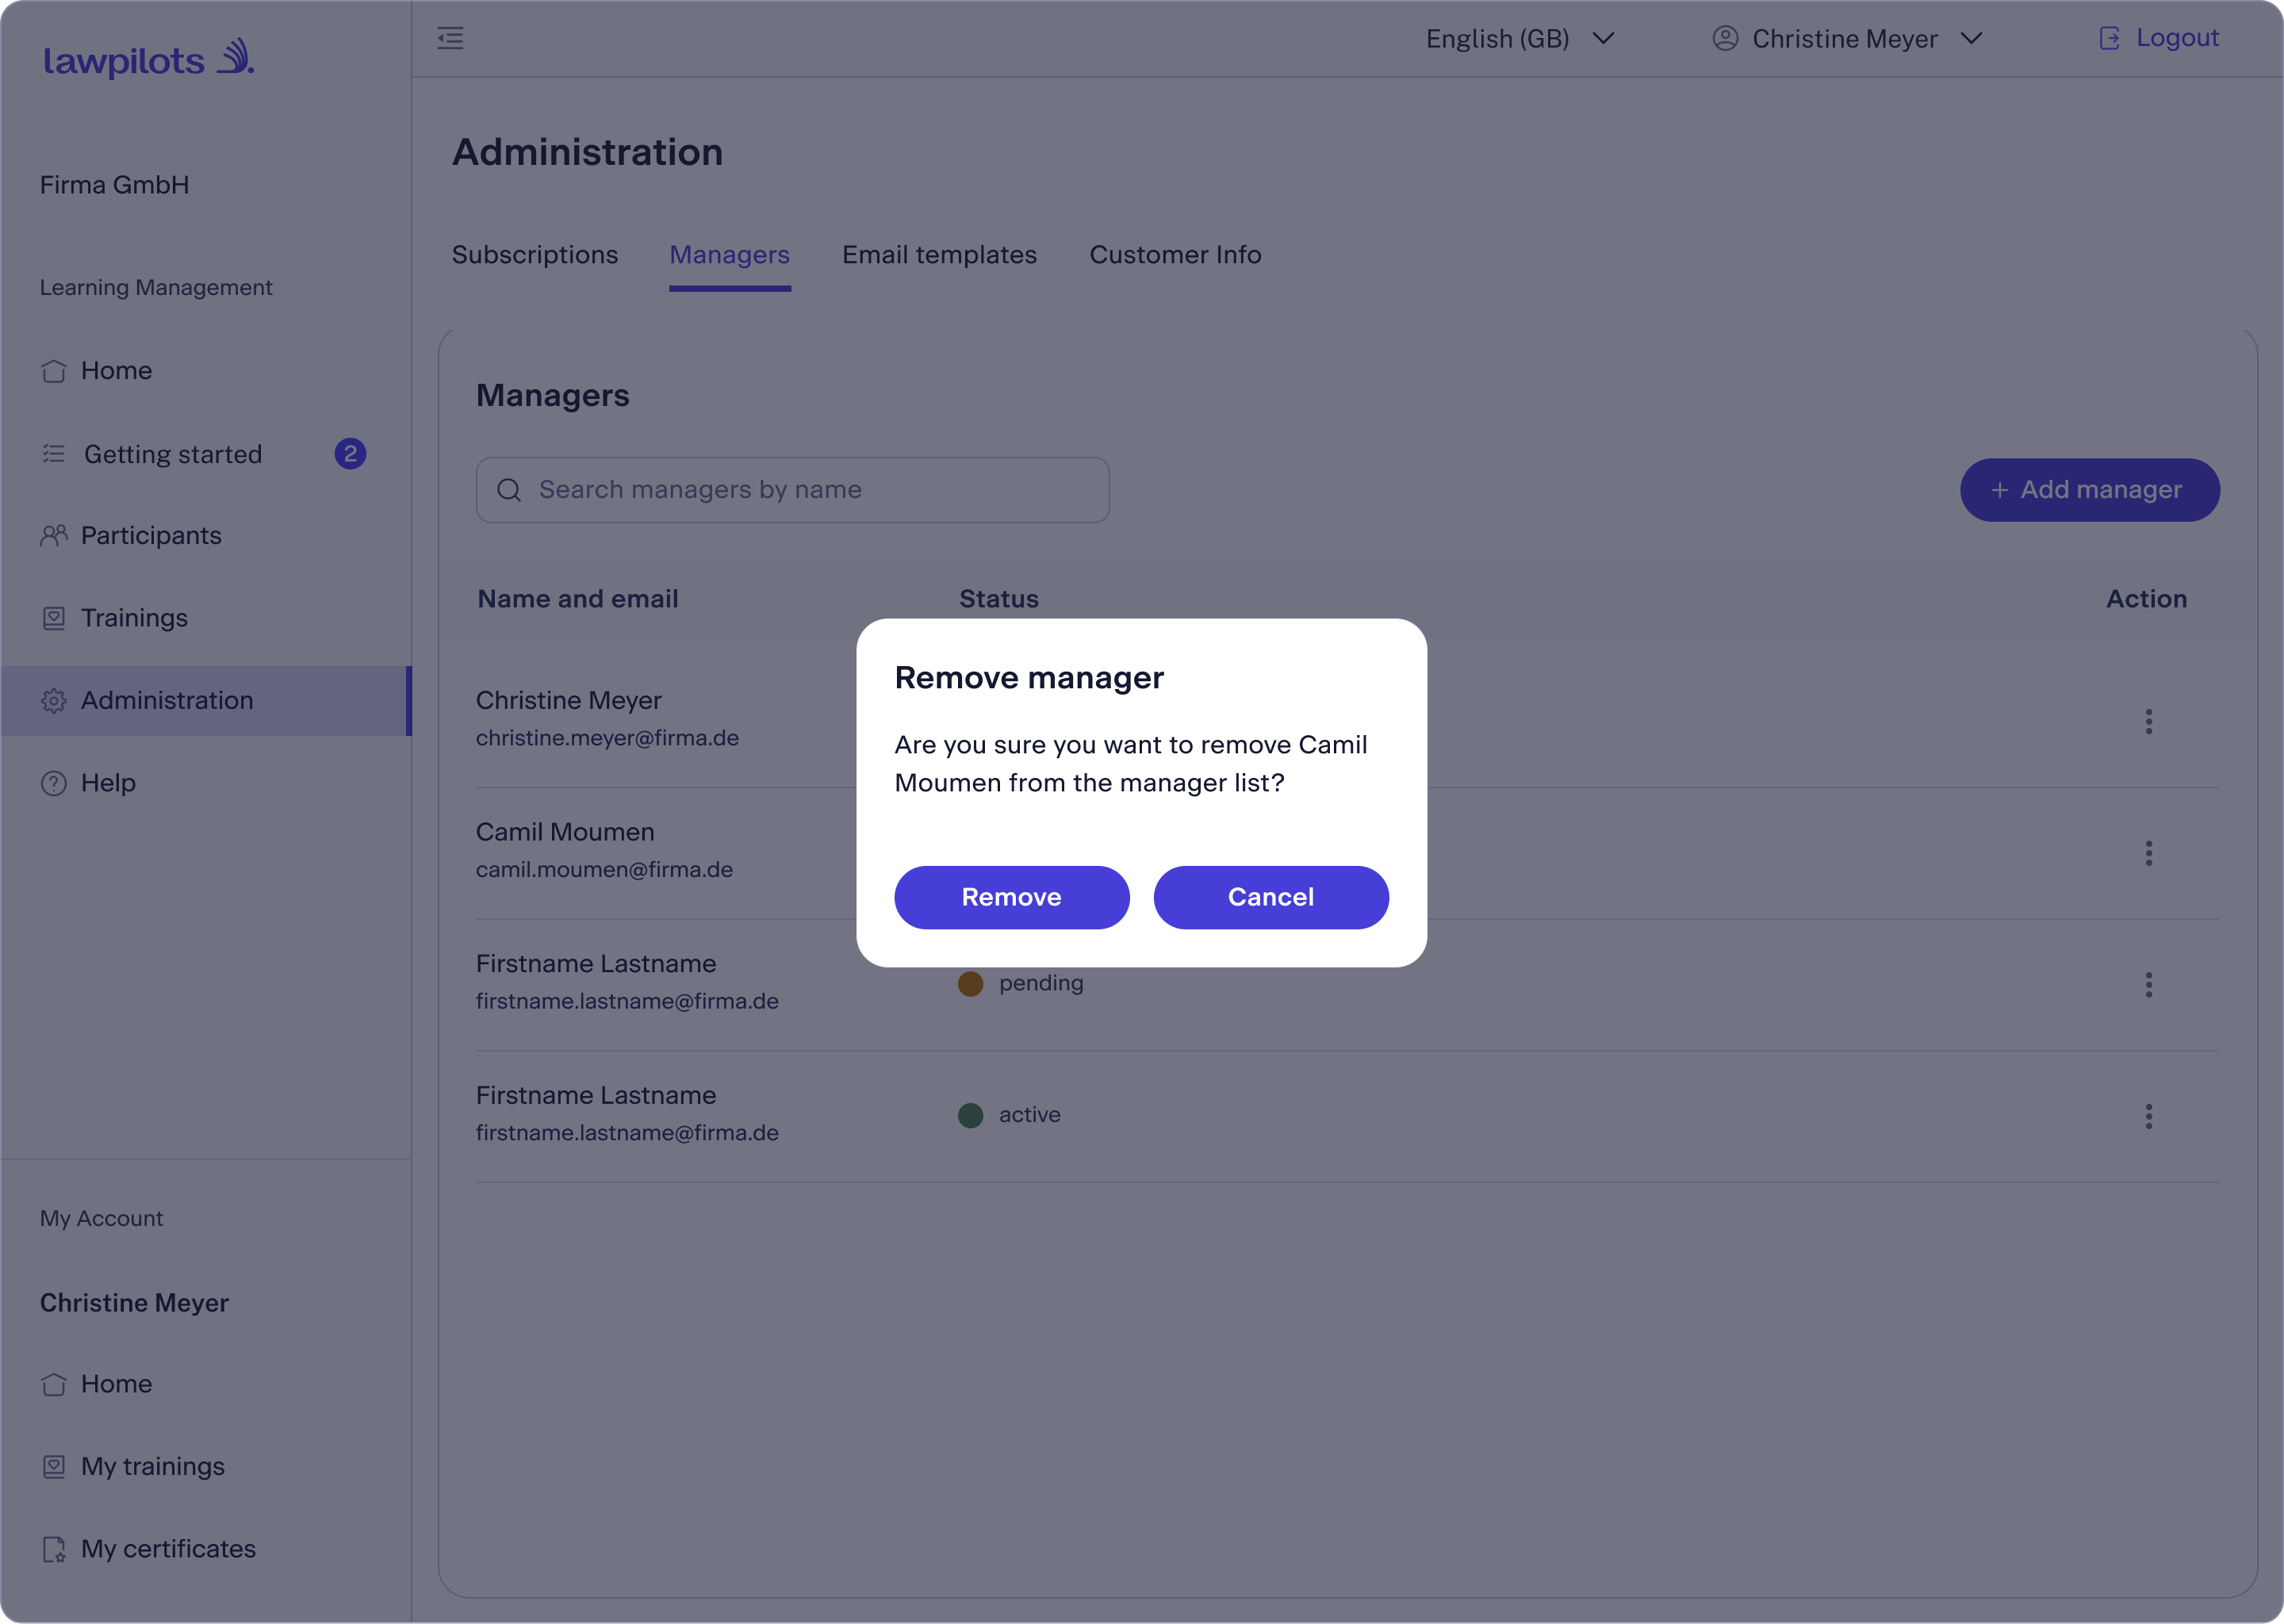The height and width of the screenshot is (1624, 2284).
Task: Open My trainings in the sidebar
Action: tap(152, 1466)
